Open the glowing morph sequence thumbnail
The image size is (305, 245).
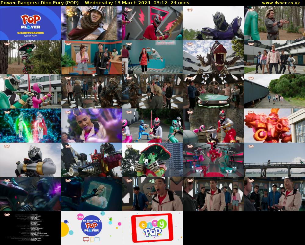pos(30,126)
